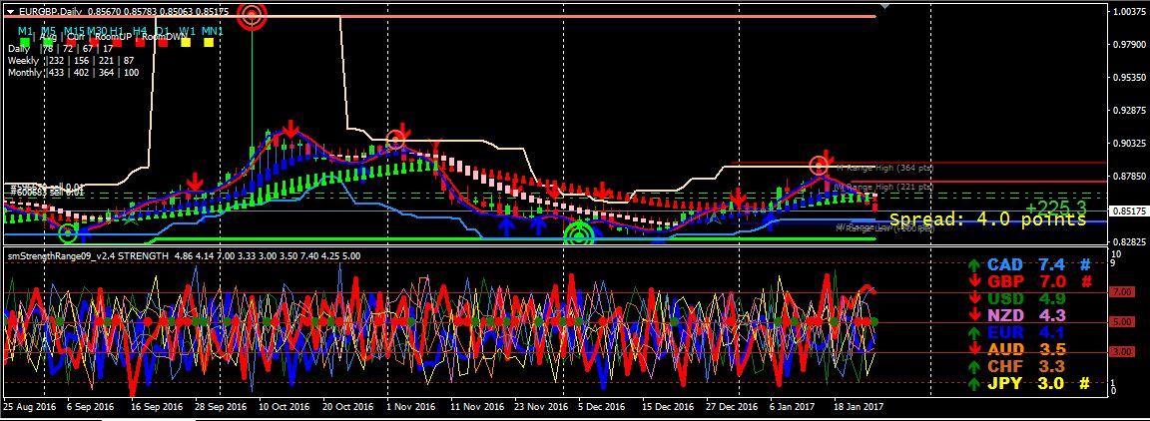The height and width of the screenshot is (421, 1150).
Task: Click the green up arrow beside CHF
Action: (x=972, y=366)
